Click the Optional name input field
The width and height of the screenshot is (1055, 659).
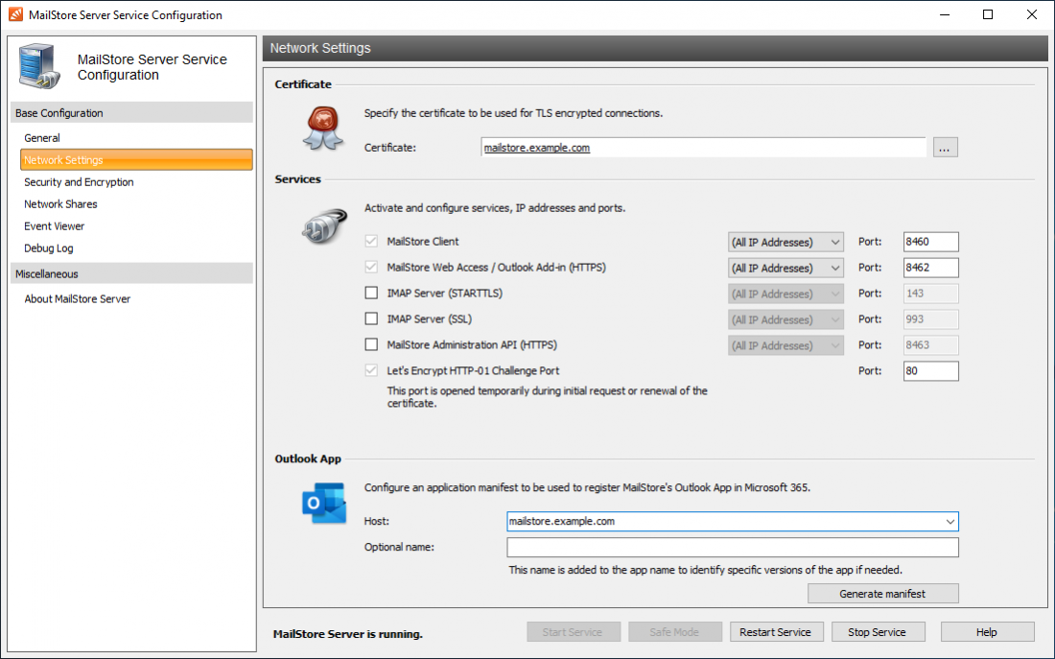point(732,547)
